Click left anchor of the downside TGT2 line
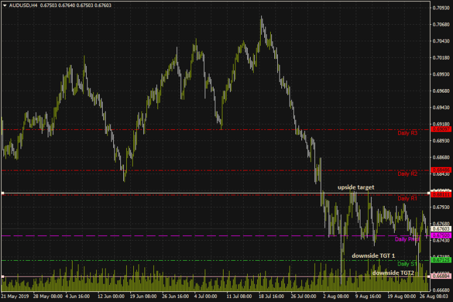453x302 pixels. pos(2,276)
